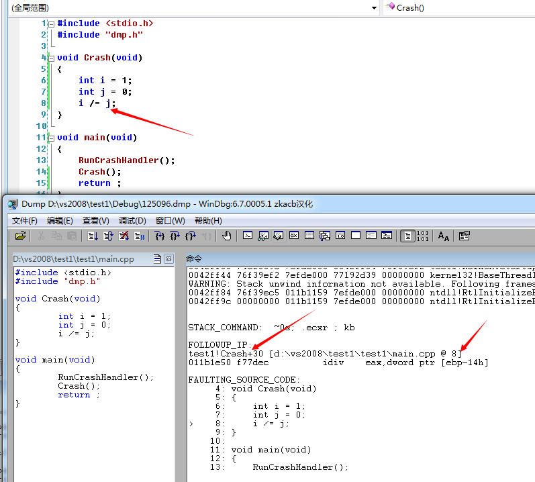
Task: Open the 查看(V) menu
Action: click(96, 221)
